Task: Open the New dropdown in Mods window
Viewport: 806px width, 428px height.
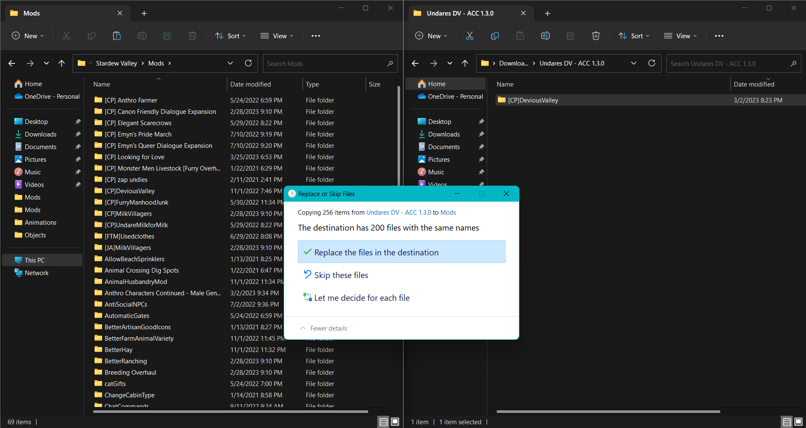Action: tap(28, 36)
